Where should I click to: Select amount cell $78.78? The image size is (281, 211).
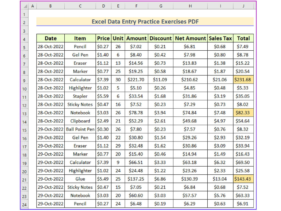pos(137,113)
